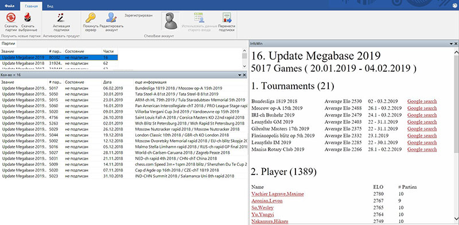459x225 pixels.
Task: Select the Pan American Intercollegiate-chT 2018 row
Action: (x=124, y=106)
